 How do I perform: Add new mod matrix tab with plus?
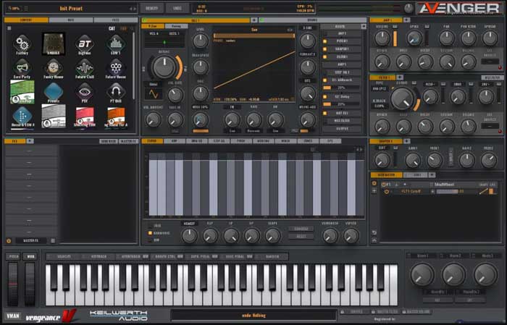432,174
